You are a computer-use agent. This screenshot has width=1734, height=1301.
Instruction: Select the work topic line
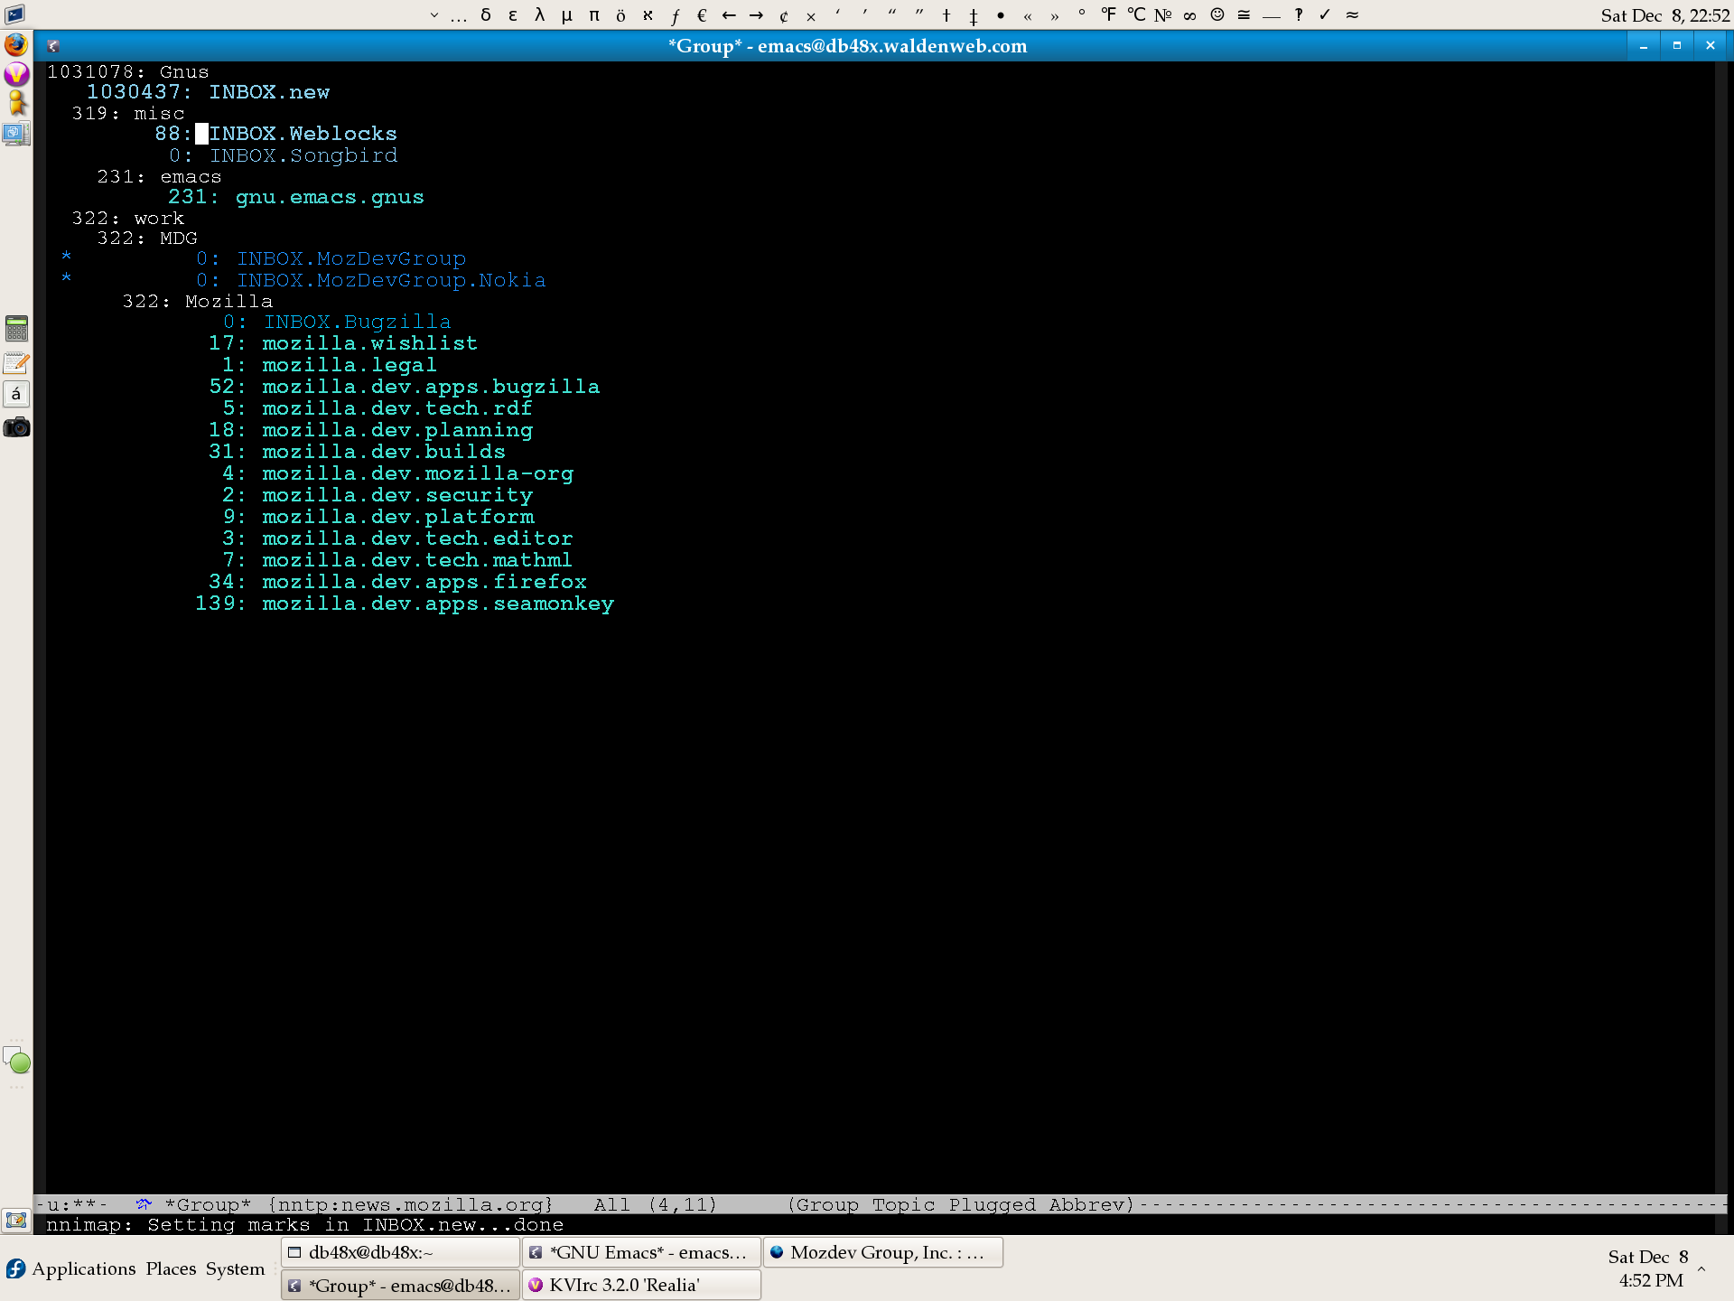[x=128, y=218]
